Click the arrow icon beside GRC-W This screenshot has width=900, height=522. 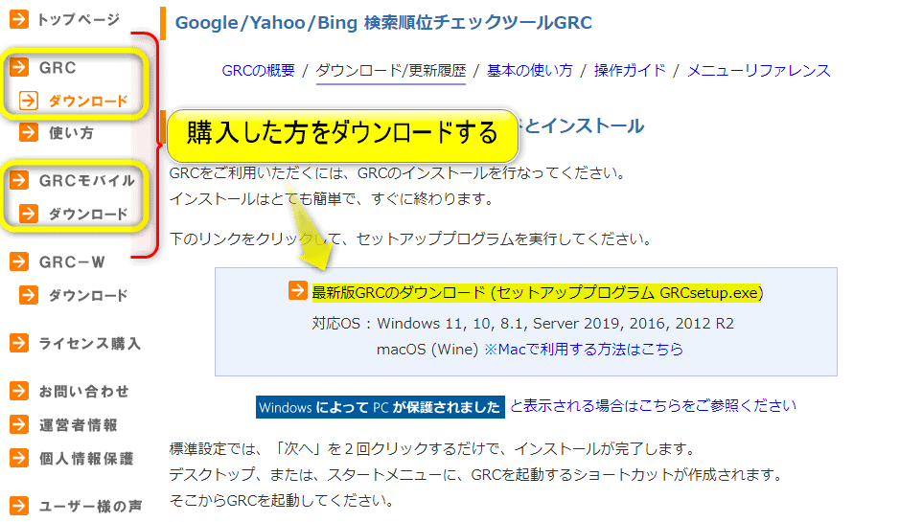pos(19,261)
